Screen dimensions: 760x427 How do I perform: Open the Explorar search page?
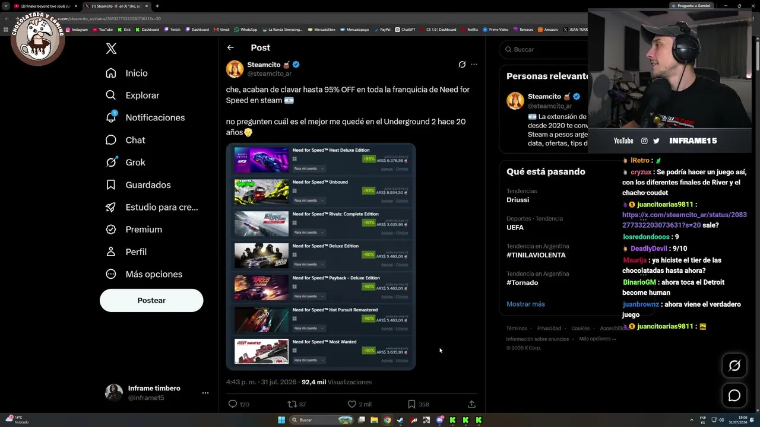[132, 95]
